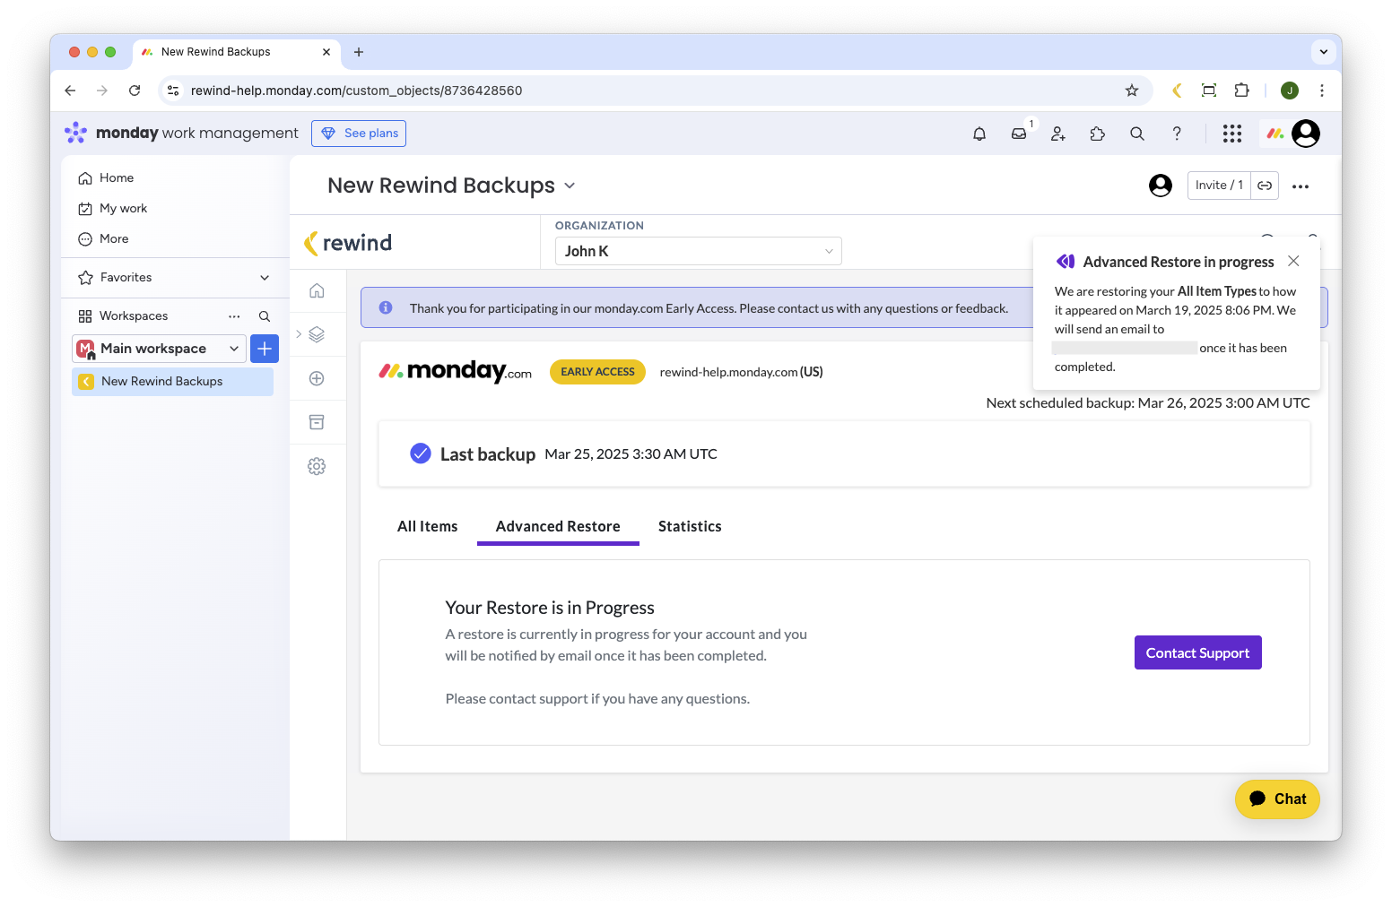Switch to the All Items tab
This screenshot has width=1392, height=907.
[428, 526]
